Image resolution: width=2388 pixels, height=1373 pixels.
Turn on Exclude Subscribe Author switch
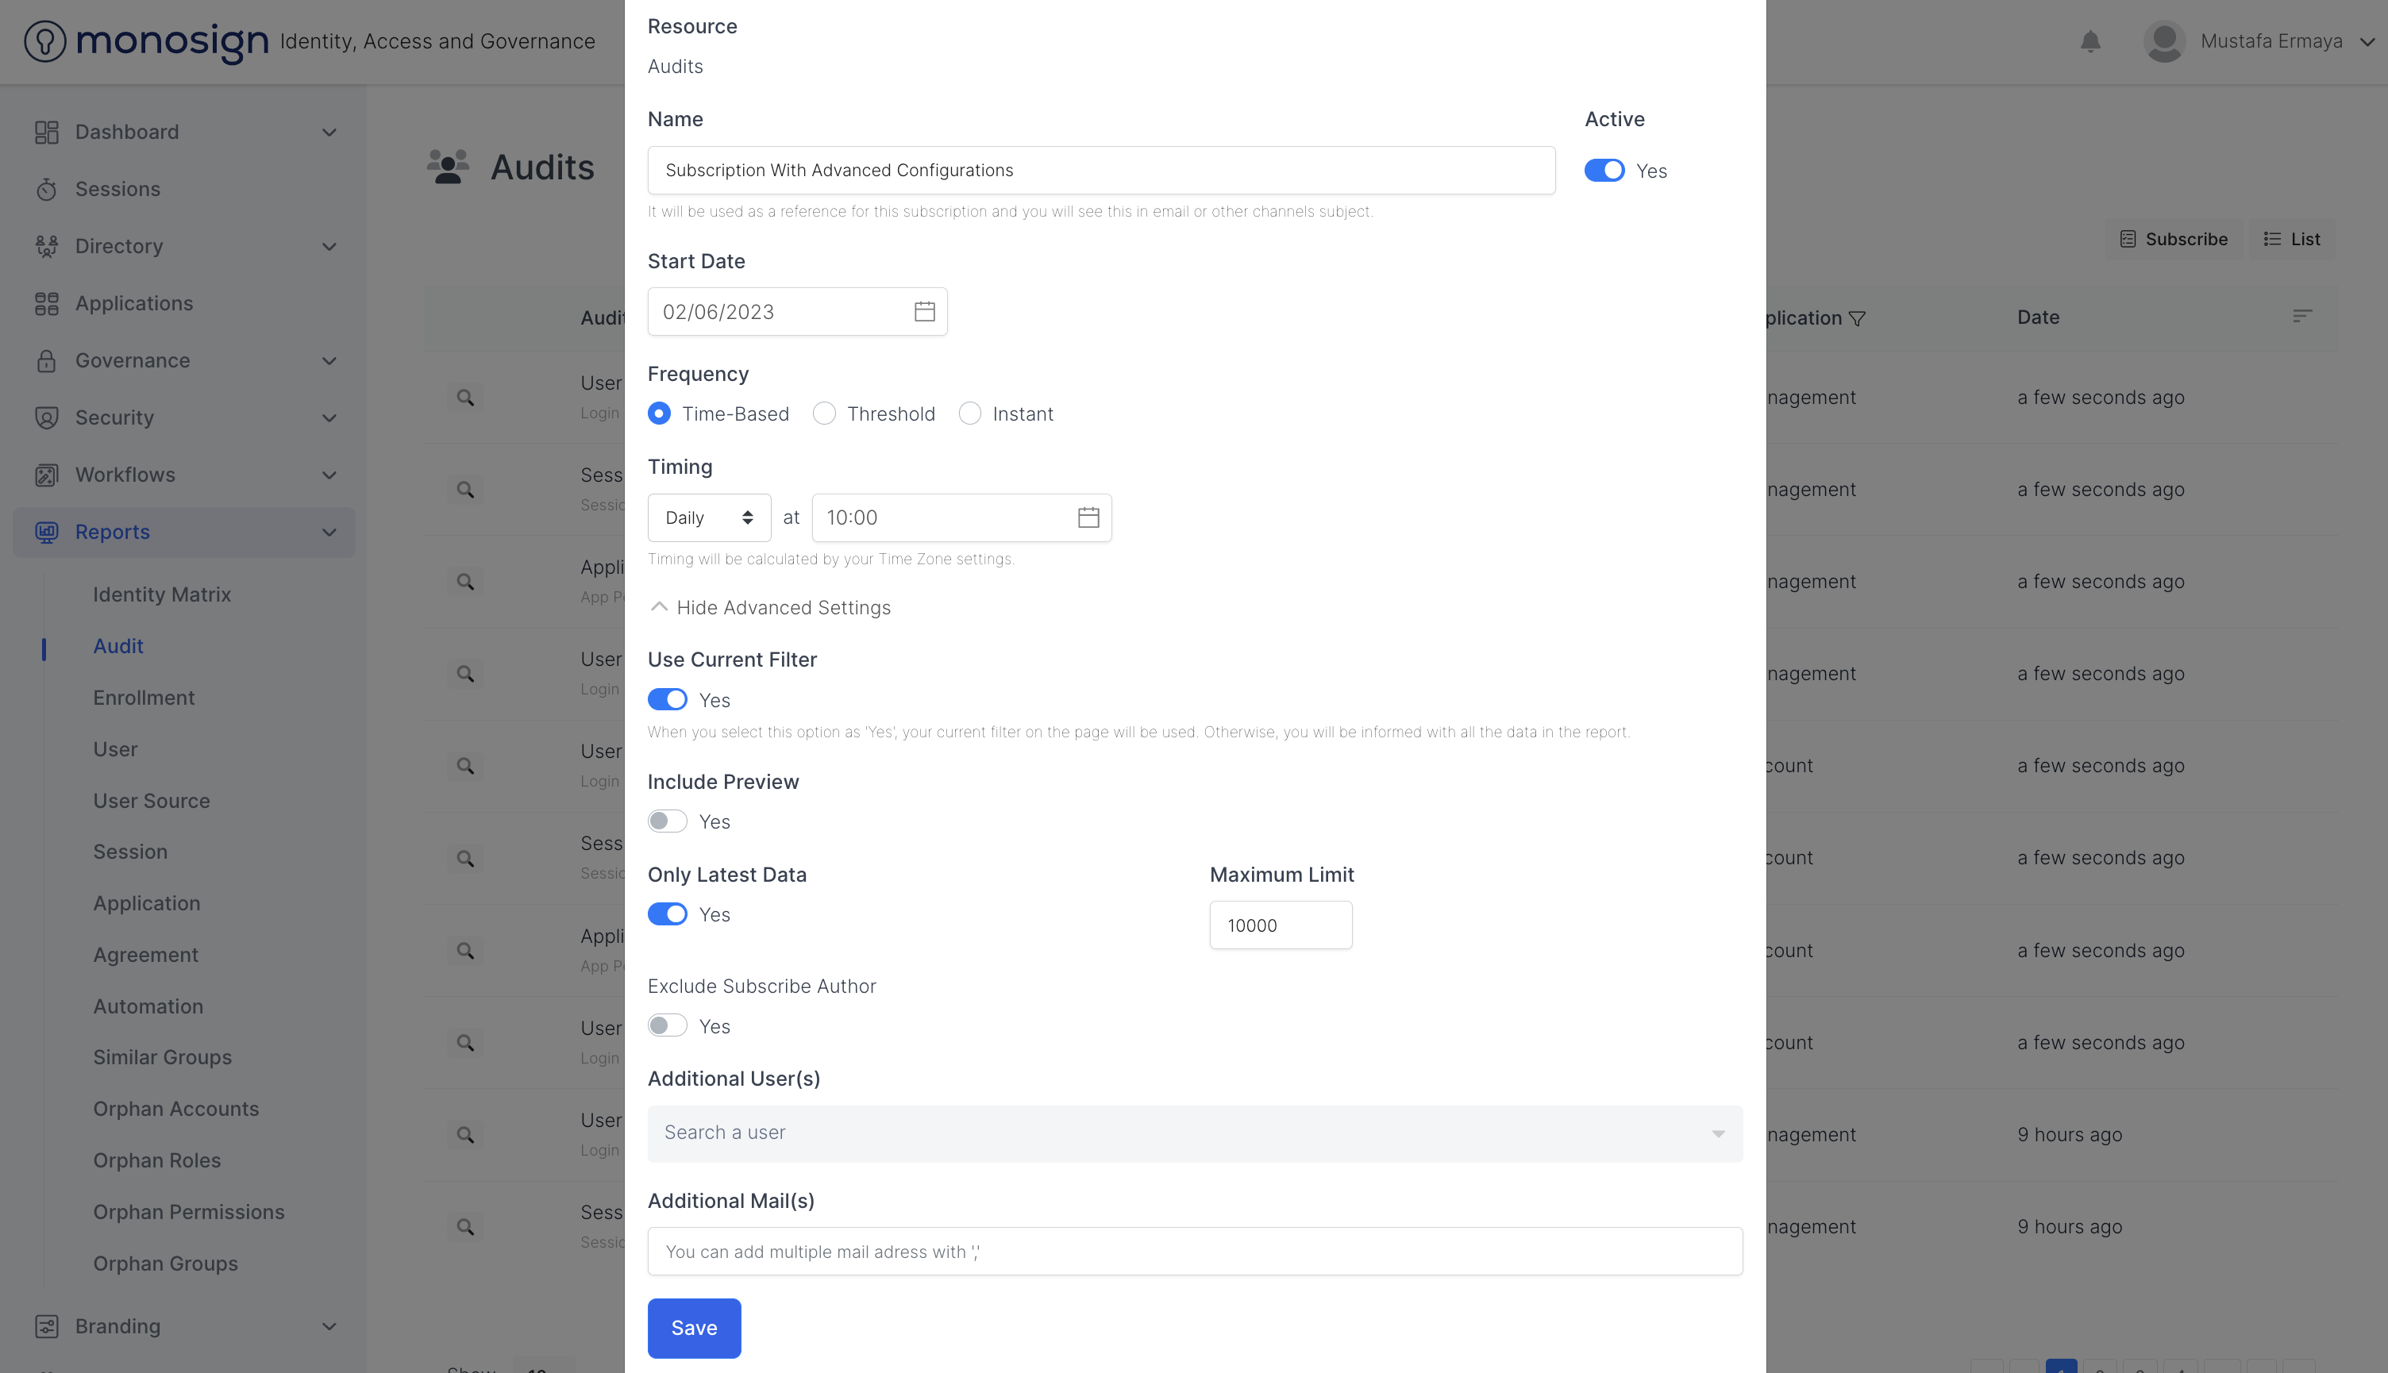point(667,1026)
